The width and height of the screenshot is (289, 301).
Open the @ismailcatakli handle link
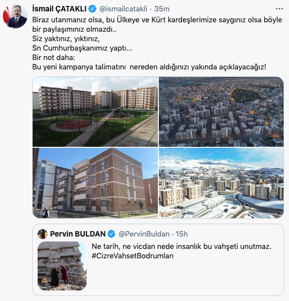[123, 9]
